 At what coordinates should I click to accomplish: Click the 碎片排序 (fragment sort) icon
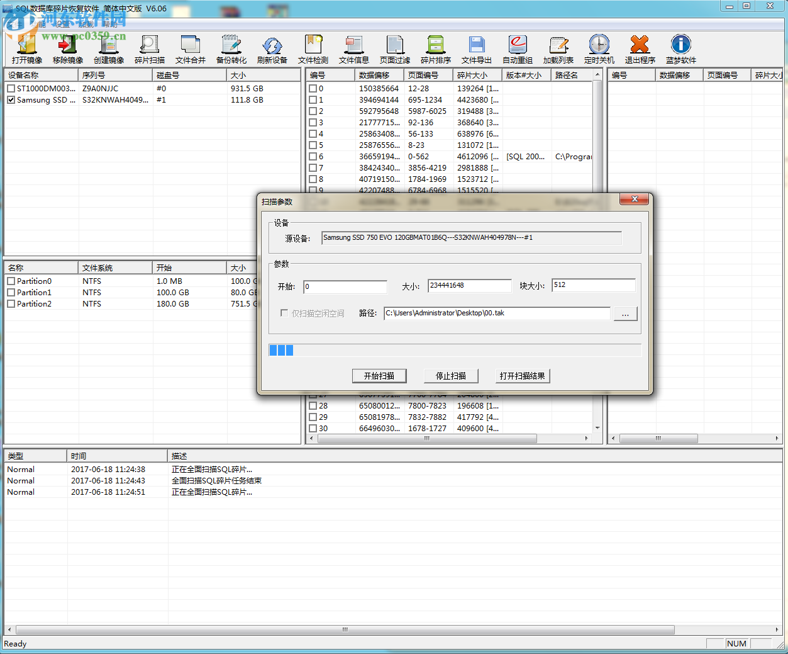tap(435, 46)
